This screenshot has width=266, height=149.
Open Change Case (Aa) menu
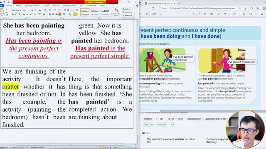40,10
